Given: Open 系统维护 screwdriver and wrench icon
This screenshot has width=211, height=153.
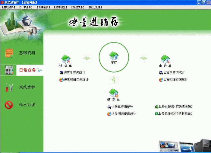Looking at the screenshot, I should coord(9,87).
